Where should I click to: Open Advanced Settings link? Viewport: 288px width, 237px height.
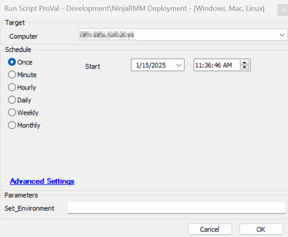[x=42, y=181]
